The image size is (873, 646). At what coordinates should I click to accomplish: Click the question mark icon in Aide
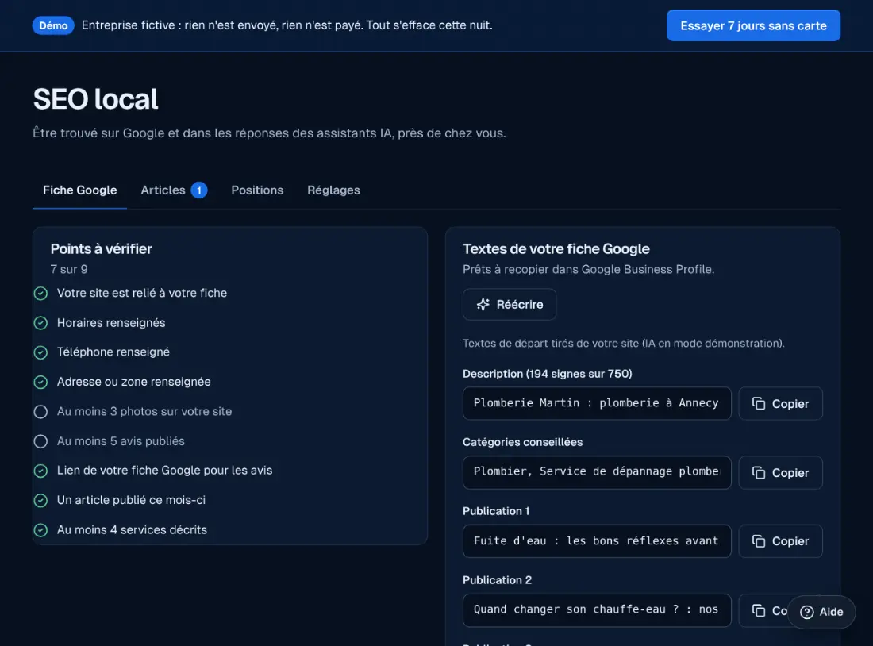pos(807,612)
